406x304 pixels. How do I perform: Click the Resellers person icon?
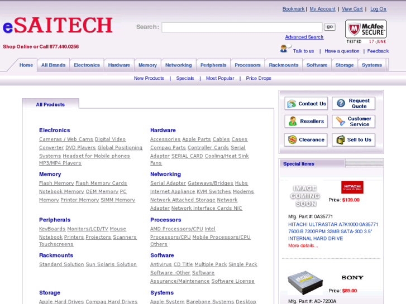click(293, 121)
